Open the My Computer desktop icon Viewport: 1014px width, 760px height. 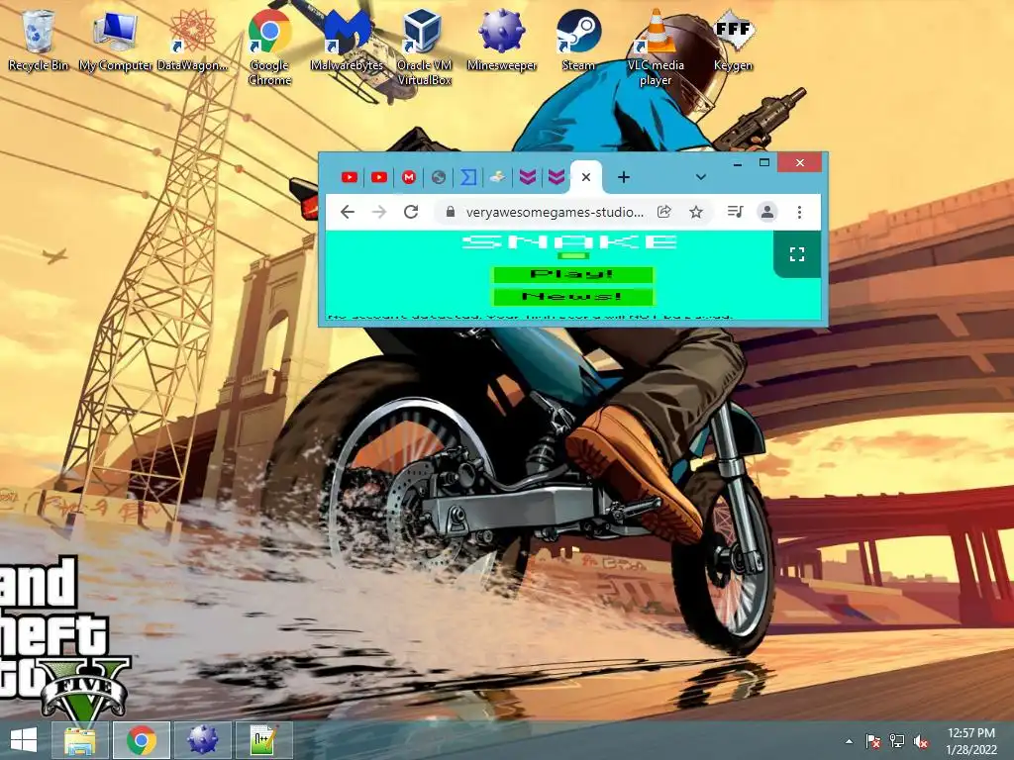[x=115, y=39]
